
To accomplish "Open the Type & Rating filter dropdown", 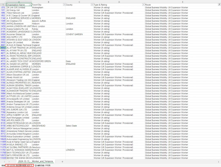I will (143, 5).
